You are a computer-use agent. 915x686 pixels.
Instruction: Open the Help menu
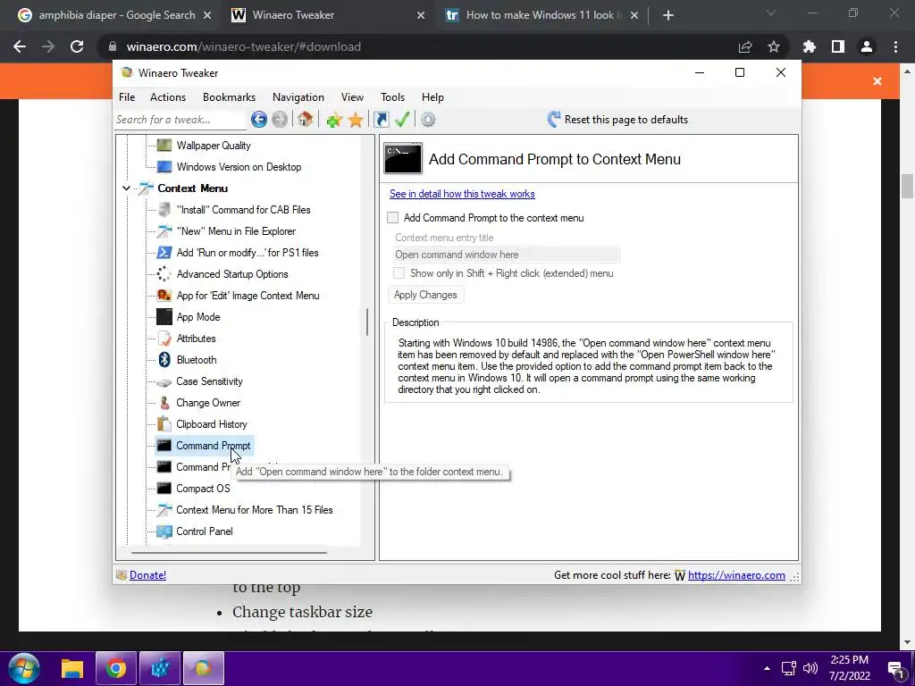[432, 97]
